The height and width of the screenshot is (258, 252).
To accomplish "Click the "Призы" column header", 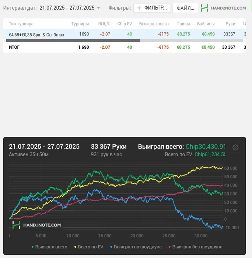I will click(183, 24).
